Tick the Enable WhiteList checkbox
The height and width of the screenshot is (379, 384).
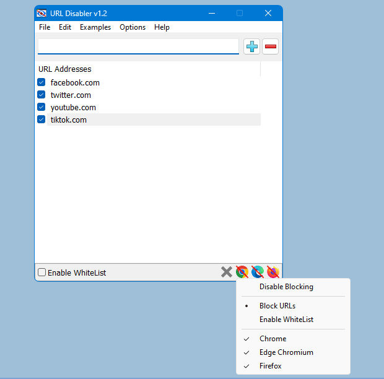[x=42, y=272]
